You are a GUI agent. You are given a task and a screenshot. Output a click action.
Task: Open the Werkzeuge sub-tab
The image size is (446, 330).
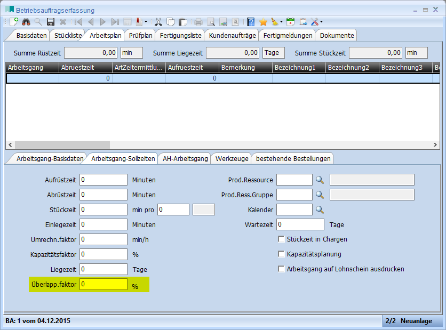(232, 159)
